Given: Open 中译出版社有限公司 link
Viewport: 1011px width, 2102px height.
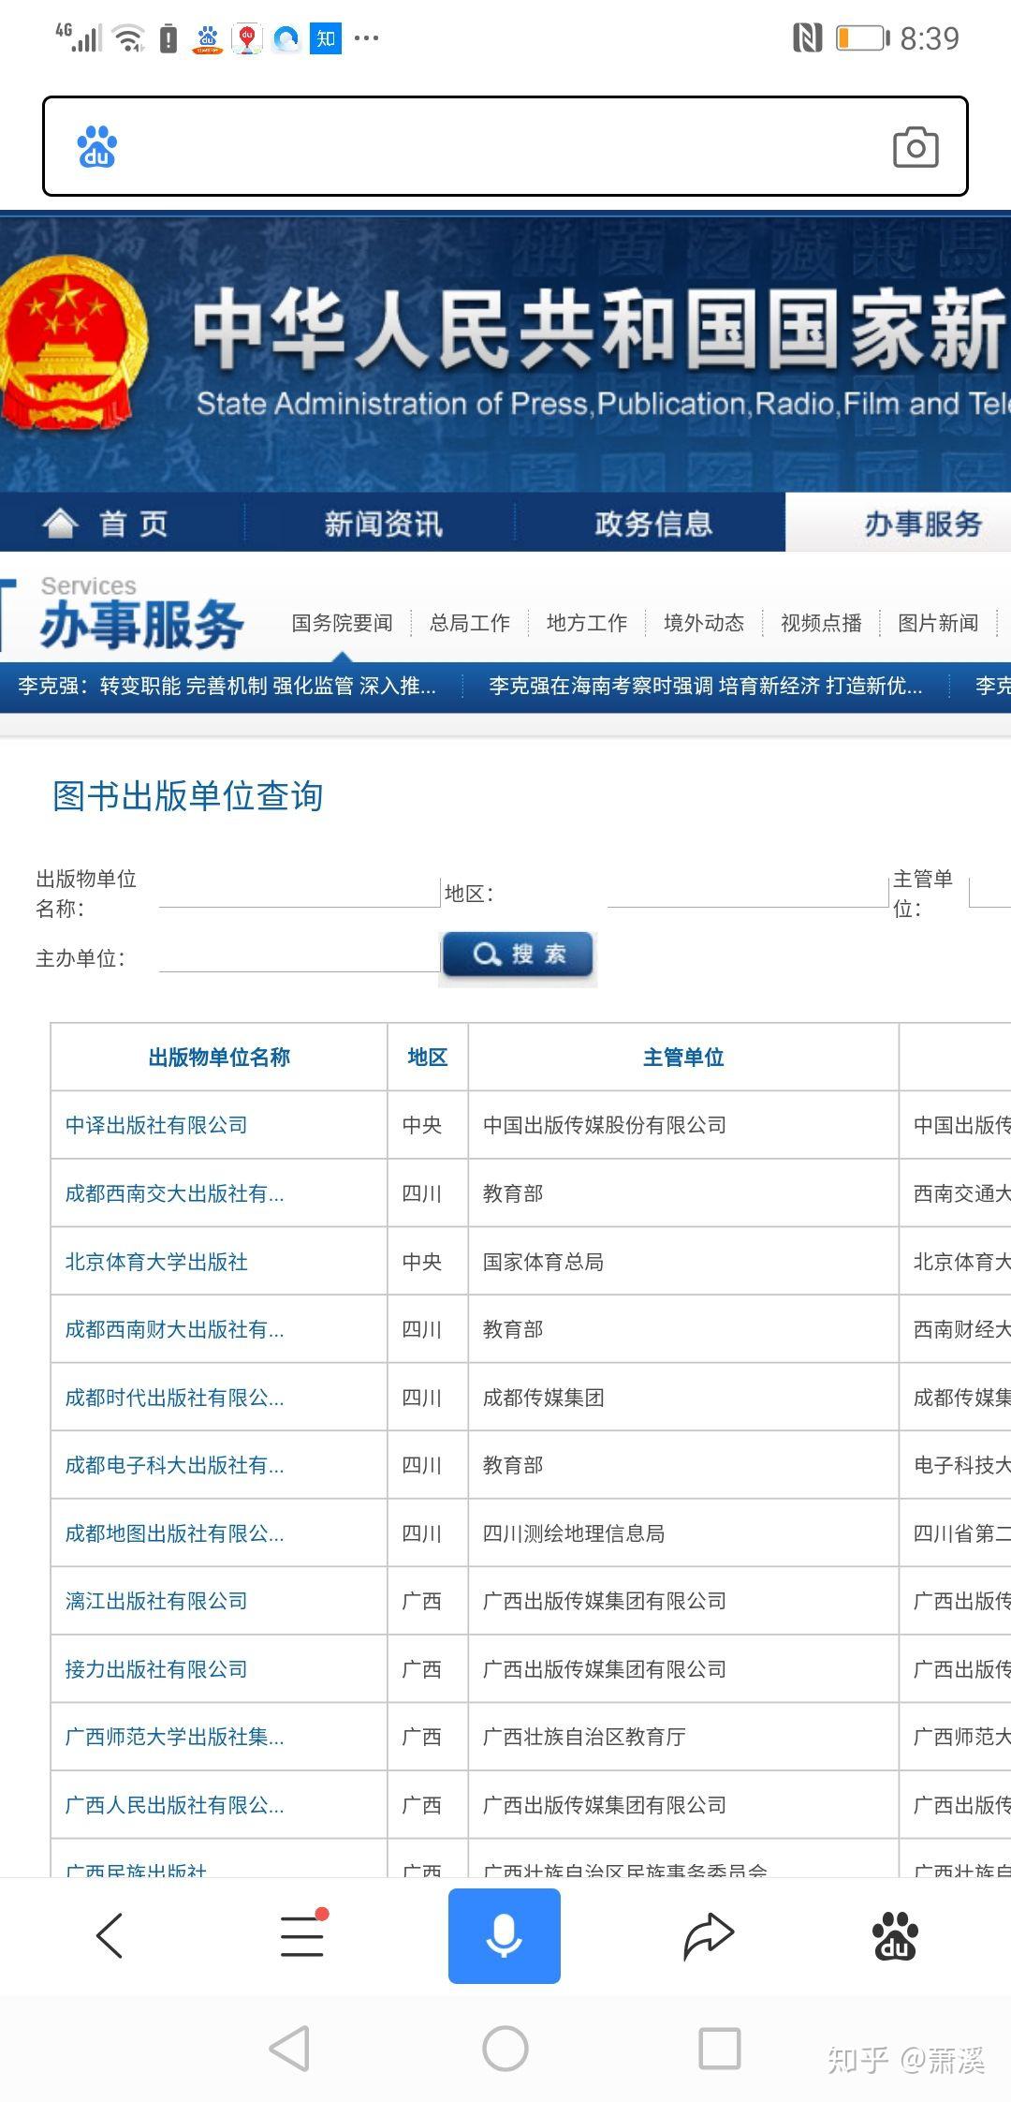Looking at the screenshot, I should [x=156, y=1125].
